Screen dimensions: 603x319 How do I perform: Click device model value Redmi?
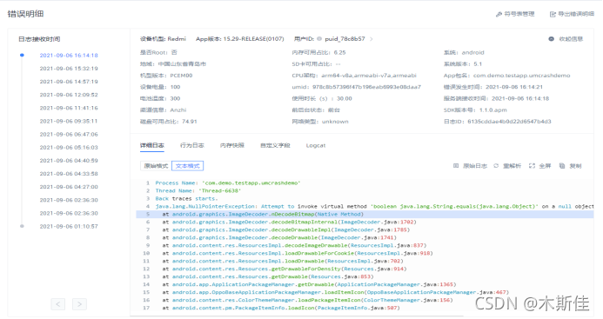click(x=177, y=39)
